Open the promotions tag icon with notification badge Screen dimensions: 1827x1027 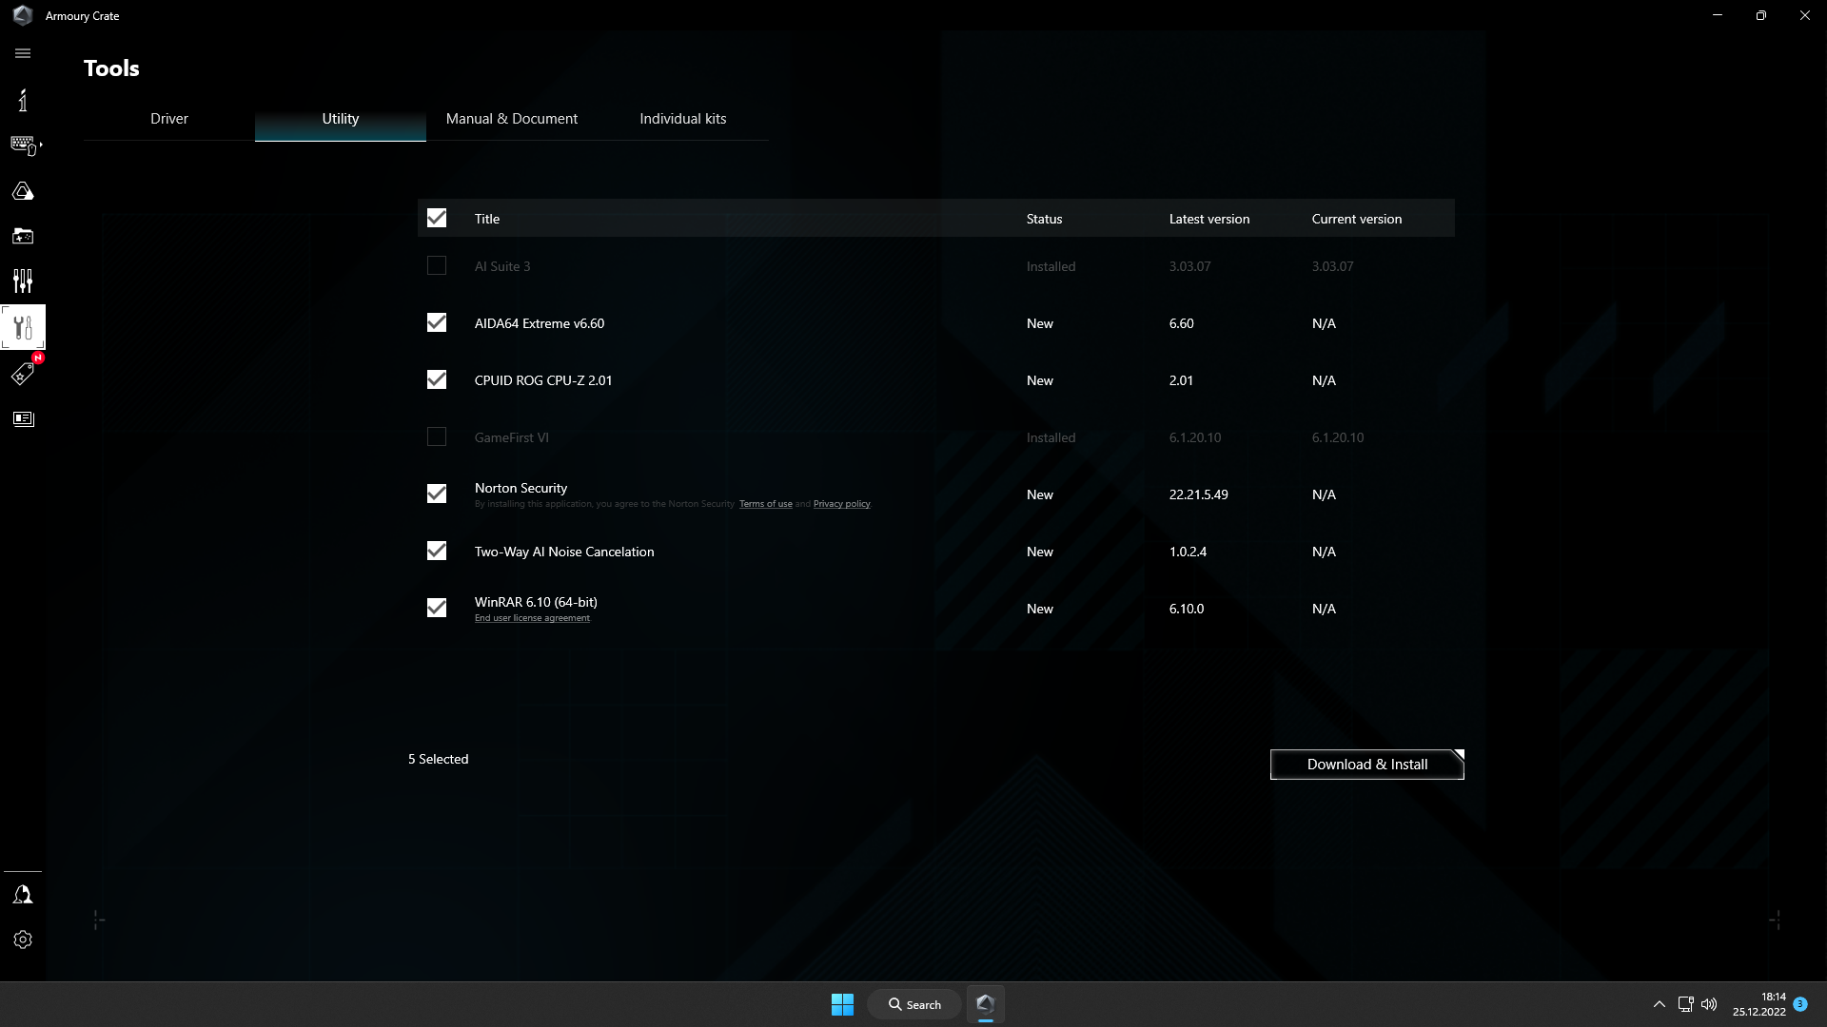click(x=23, y=374)
